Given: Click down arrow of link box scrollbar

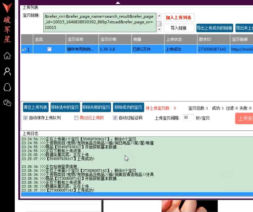Looking at the screenshot, I should coord(159,29).
